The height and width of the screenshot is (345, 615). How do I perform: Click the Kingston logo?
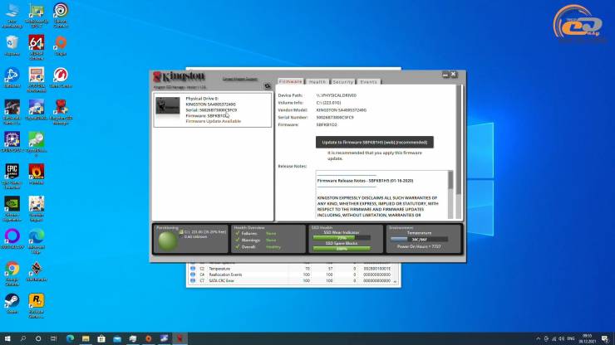[179, 76]
